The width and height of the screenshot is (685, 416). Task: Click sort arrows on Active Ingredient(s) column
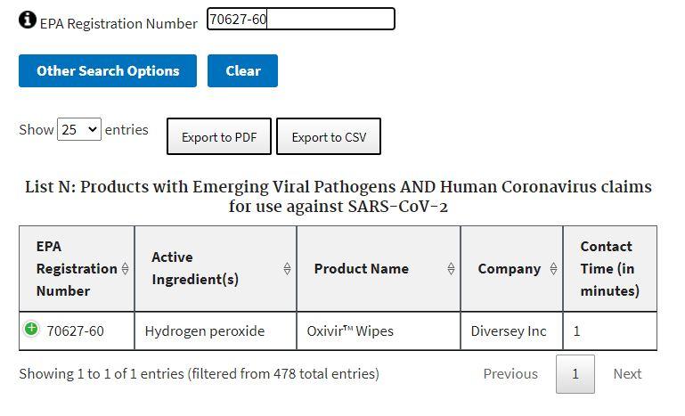[x=287, y=268]
